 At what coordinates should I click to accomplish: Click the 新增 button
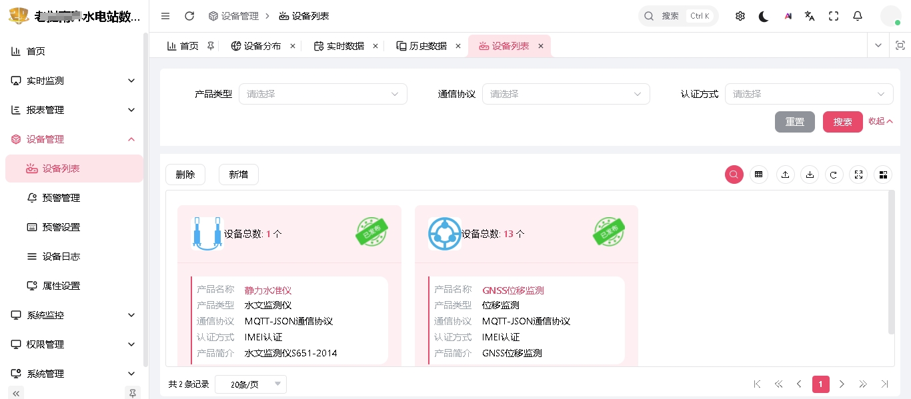pos(238,175)
